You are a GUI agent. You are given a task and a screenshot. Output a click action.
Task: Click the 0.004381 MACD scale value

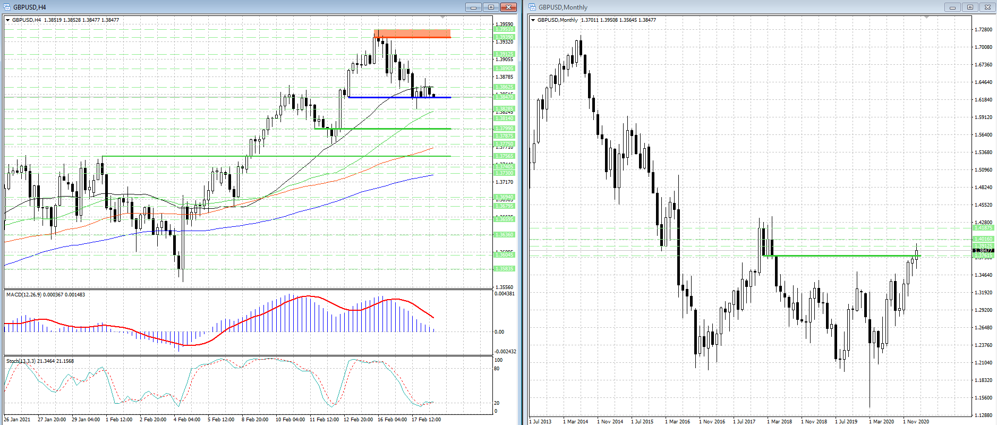click(x=505, y=294)
